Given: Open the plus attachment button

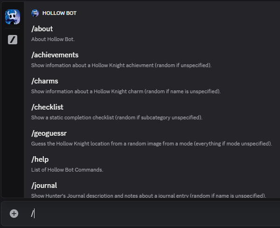Looking at the screenshot, I should click(x=14, y=214).
